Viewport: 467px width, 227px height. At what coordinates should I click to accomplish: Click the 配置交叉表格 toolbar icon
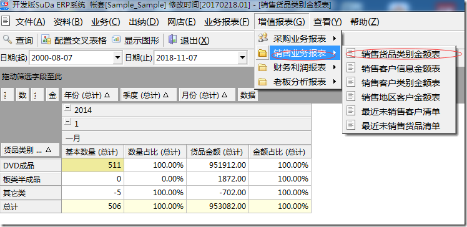[46, 39]
